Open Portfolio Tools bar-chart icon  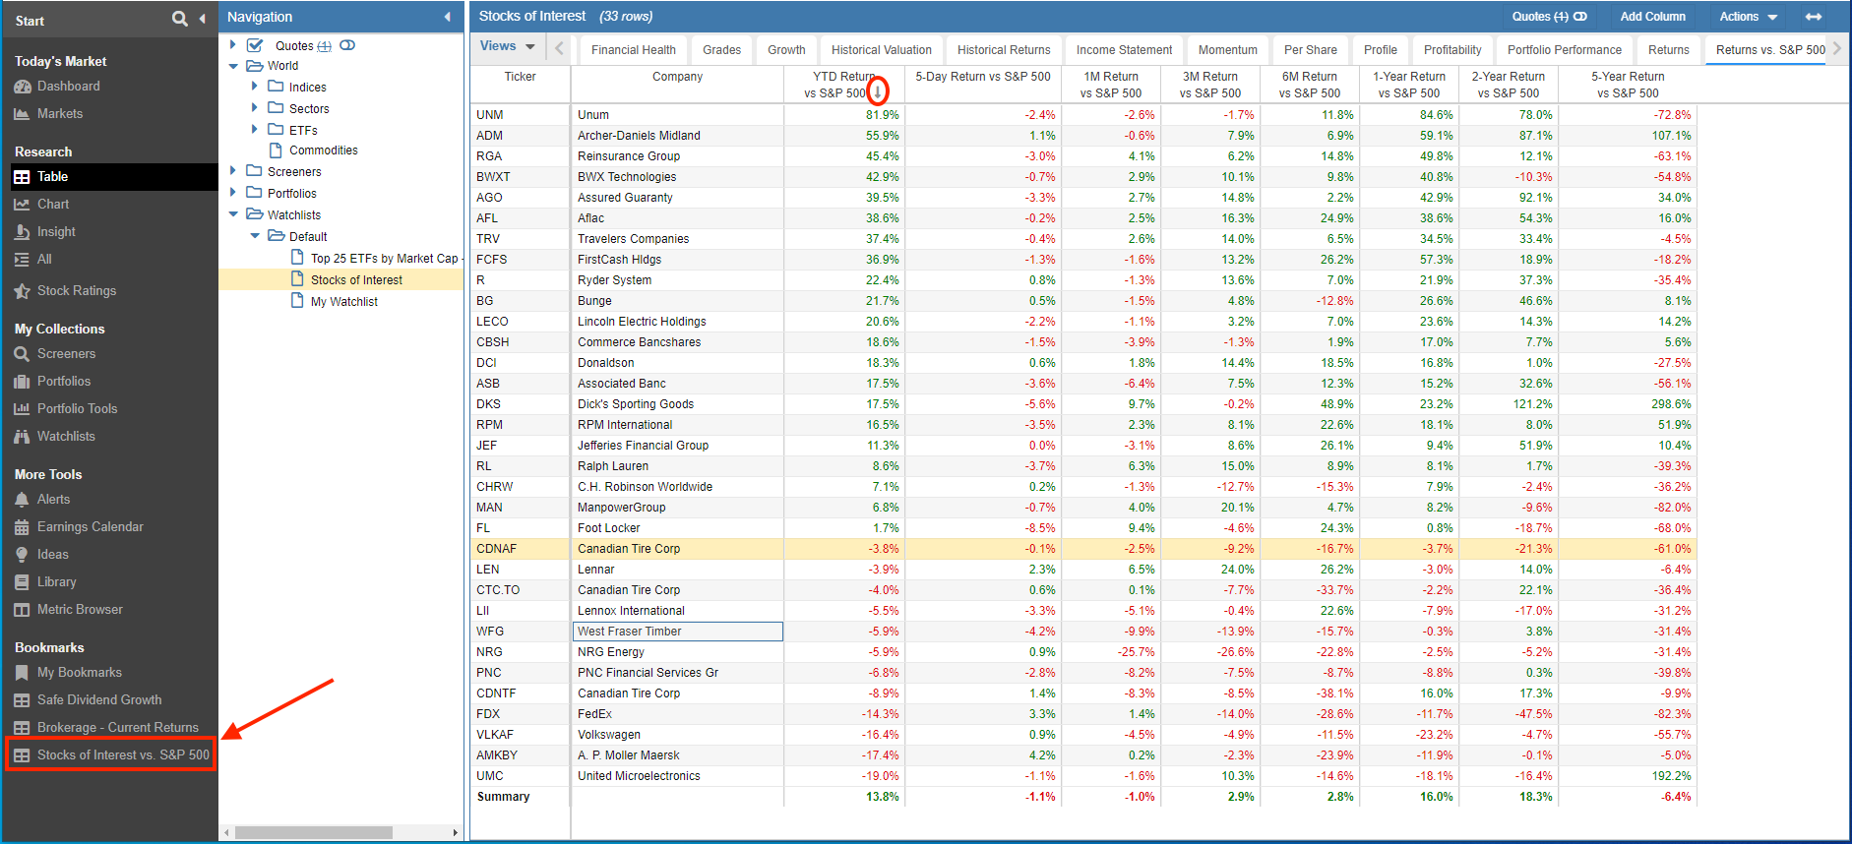click(x=22, y=409)
